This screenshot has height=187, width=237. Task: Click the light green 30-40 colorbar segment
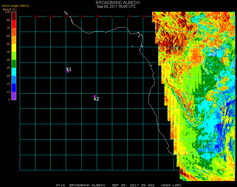tap(14, 56)
